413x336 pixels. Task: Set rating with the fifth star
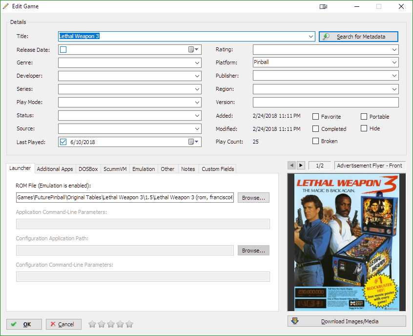[x=129, y=324]
